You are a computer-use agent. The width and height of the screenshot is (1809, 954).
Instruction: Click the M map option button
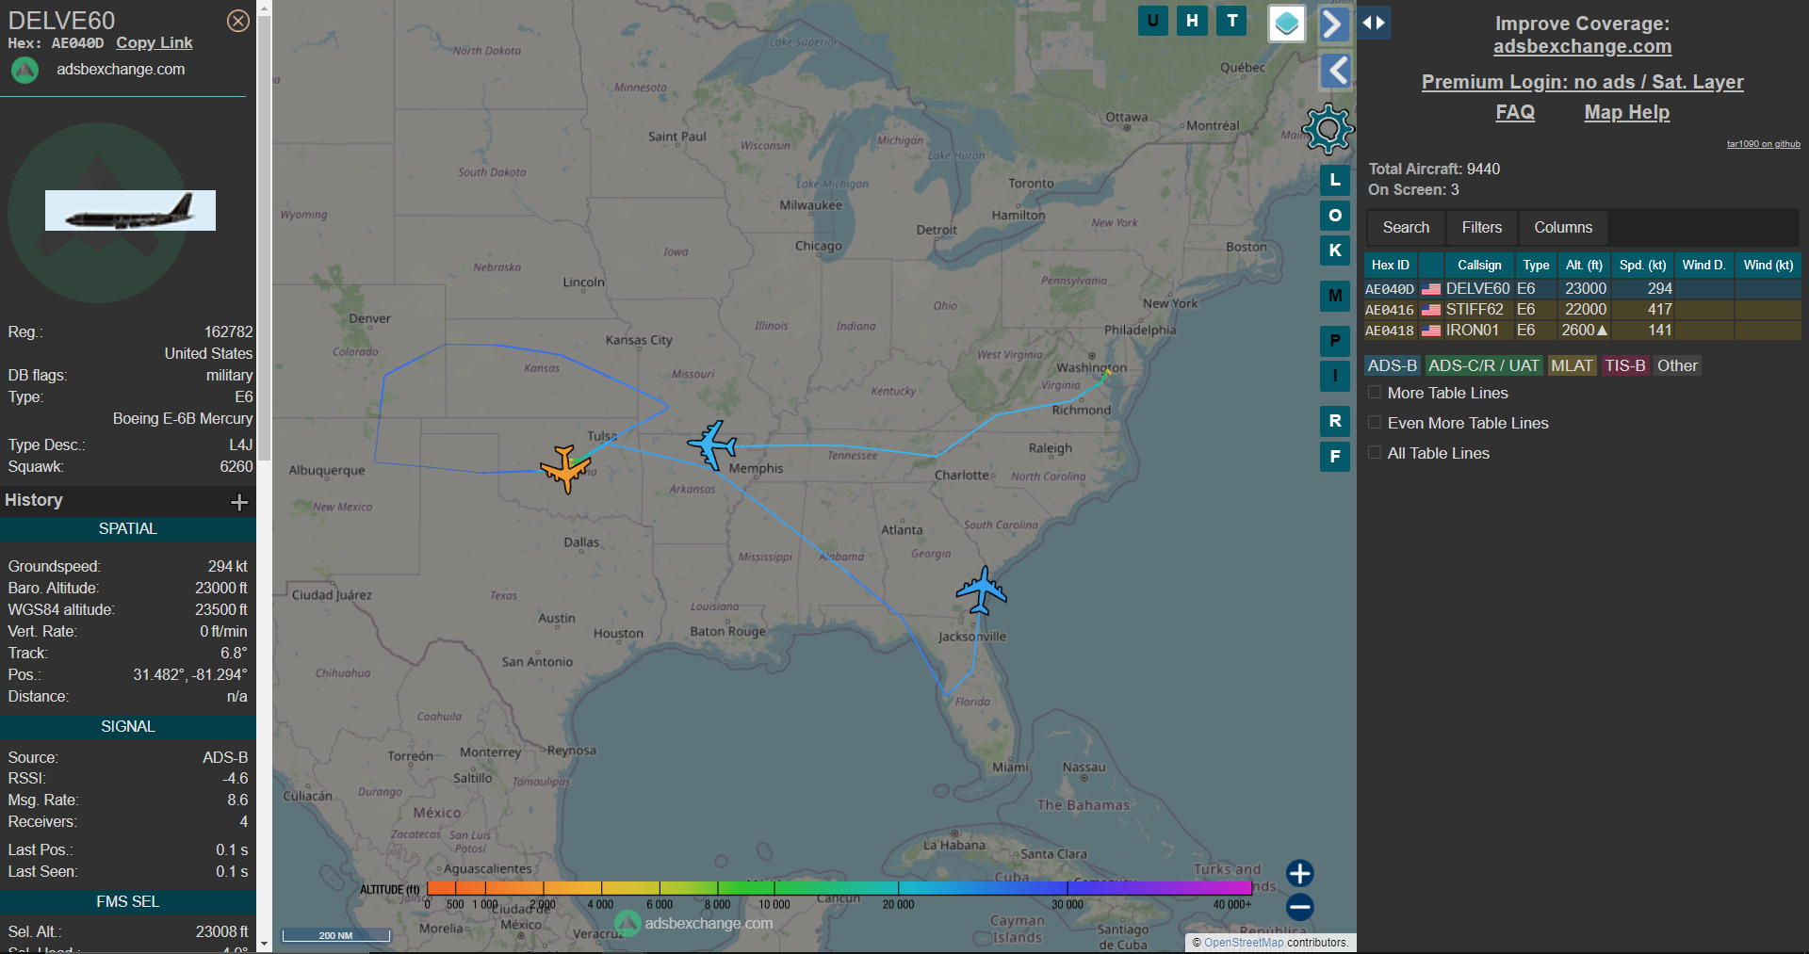pos(1335,296)
